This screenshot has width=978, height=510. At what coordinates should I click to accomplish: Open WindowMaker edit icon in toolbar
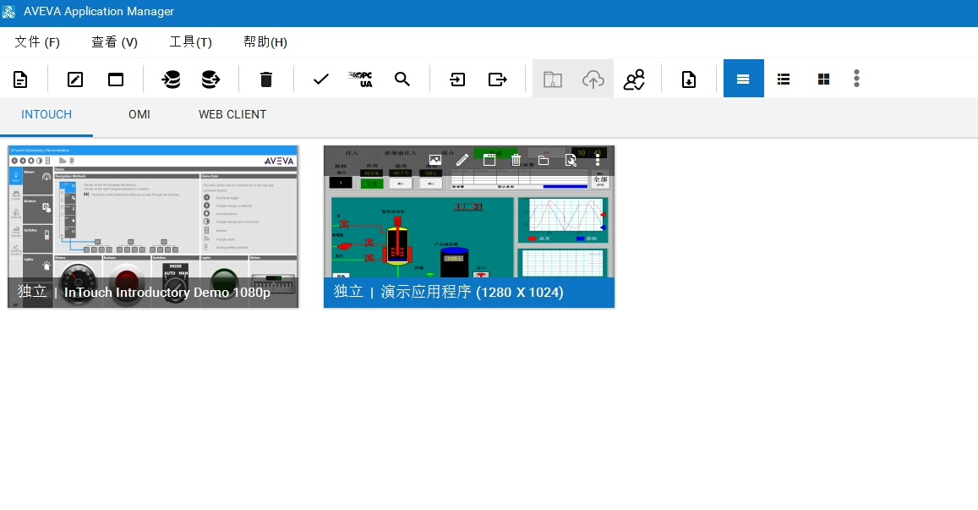(75, 80)
